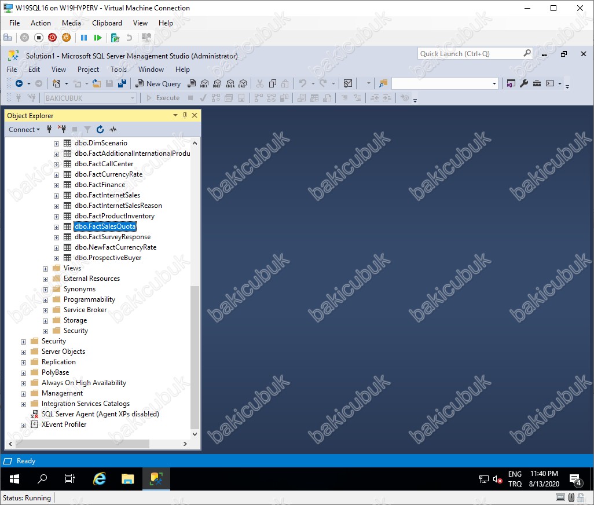Refresh the Object Explorer tree
Screen dimensions: 594x505
coord(100,130)
